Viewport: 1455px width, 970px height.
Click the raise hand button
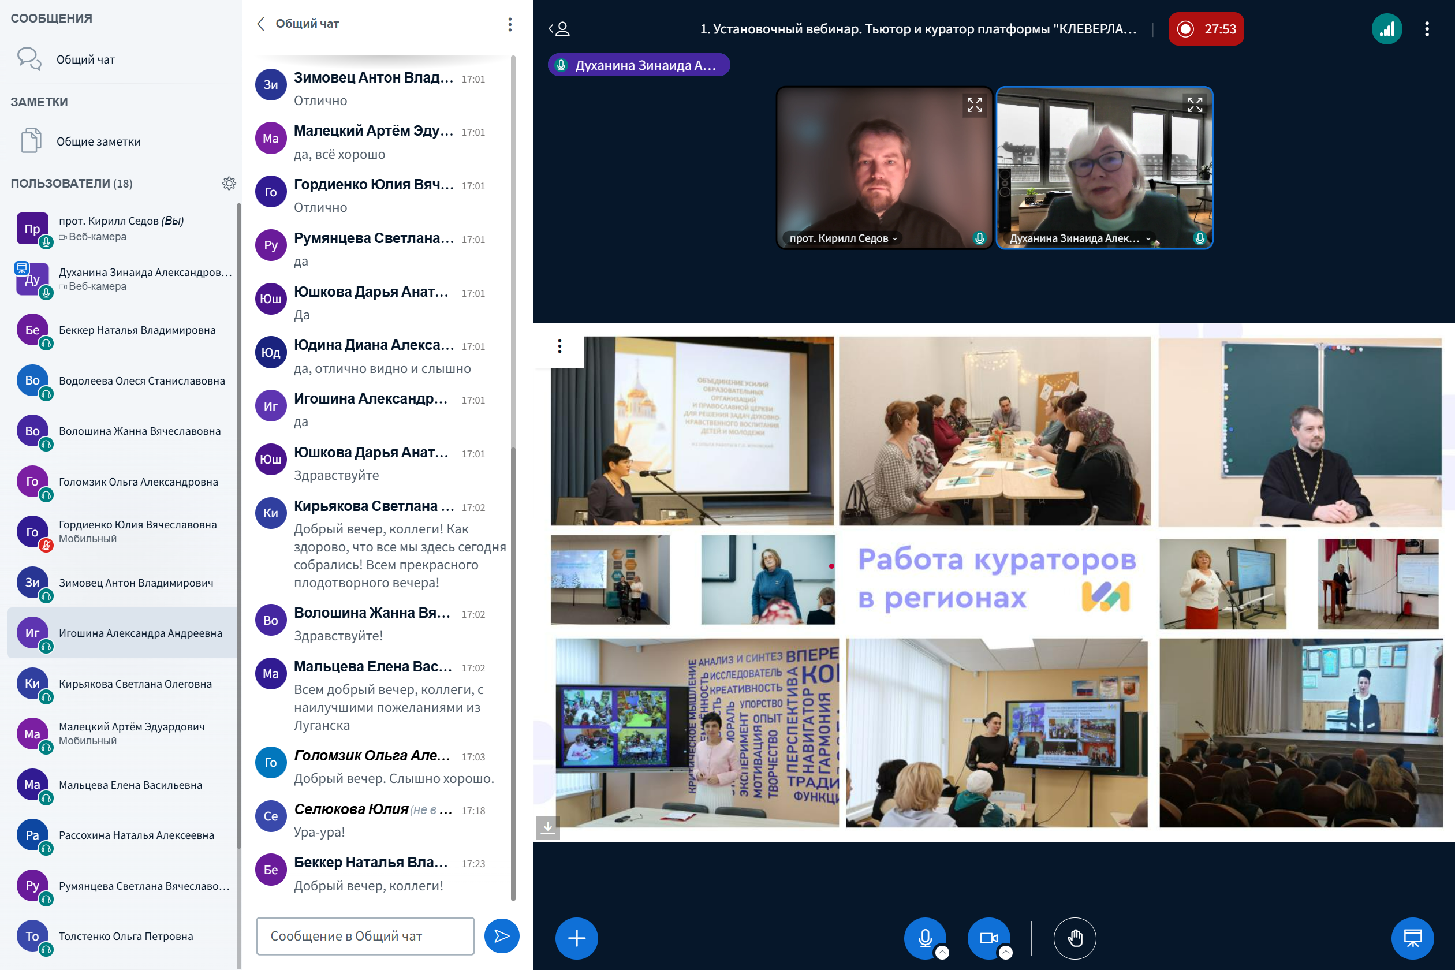[x=1075, y=938]
